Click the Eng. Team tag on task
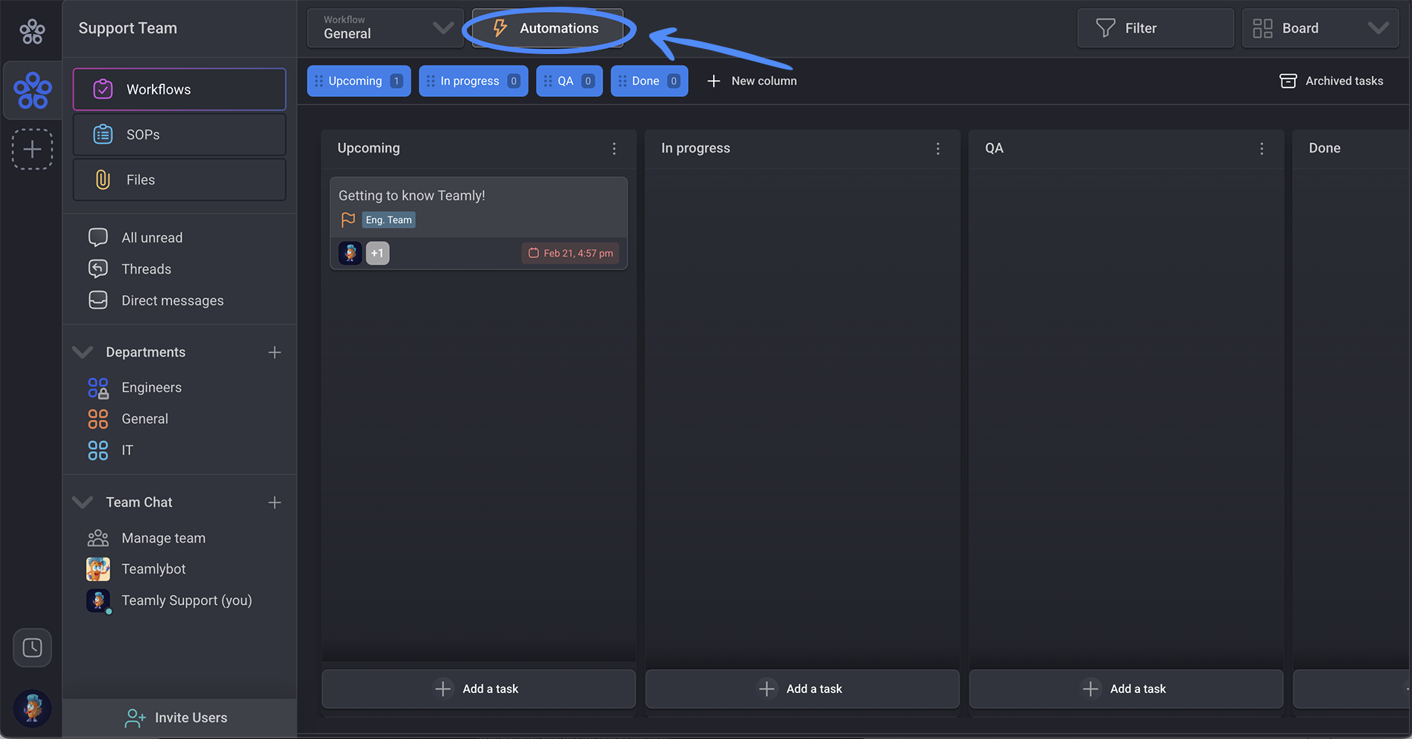The width and height of the screenshot is (1412, 739). [x=388, y=219]
